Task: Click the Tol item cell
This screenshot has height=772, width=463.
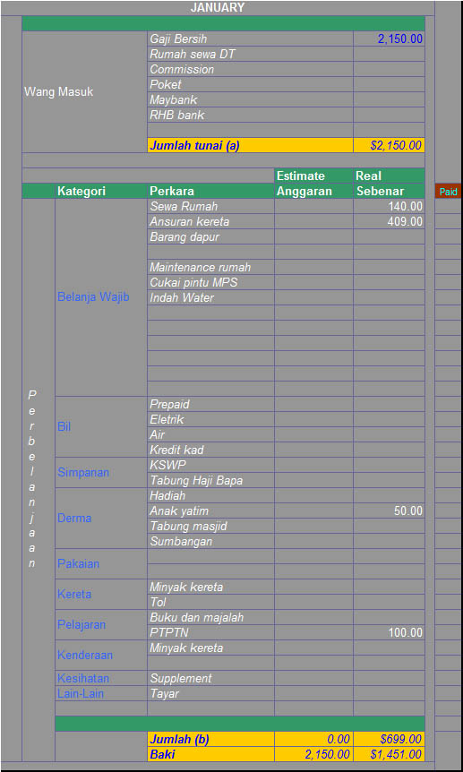Action: [x=210, y=603]
